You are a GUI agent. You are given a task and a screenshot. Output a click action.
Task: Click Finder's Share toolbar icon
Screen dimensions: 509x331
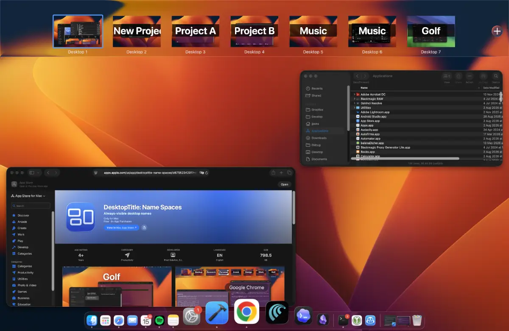click(x=459, y=76)
